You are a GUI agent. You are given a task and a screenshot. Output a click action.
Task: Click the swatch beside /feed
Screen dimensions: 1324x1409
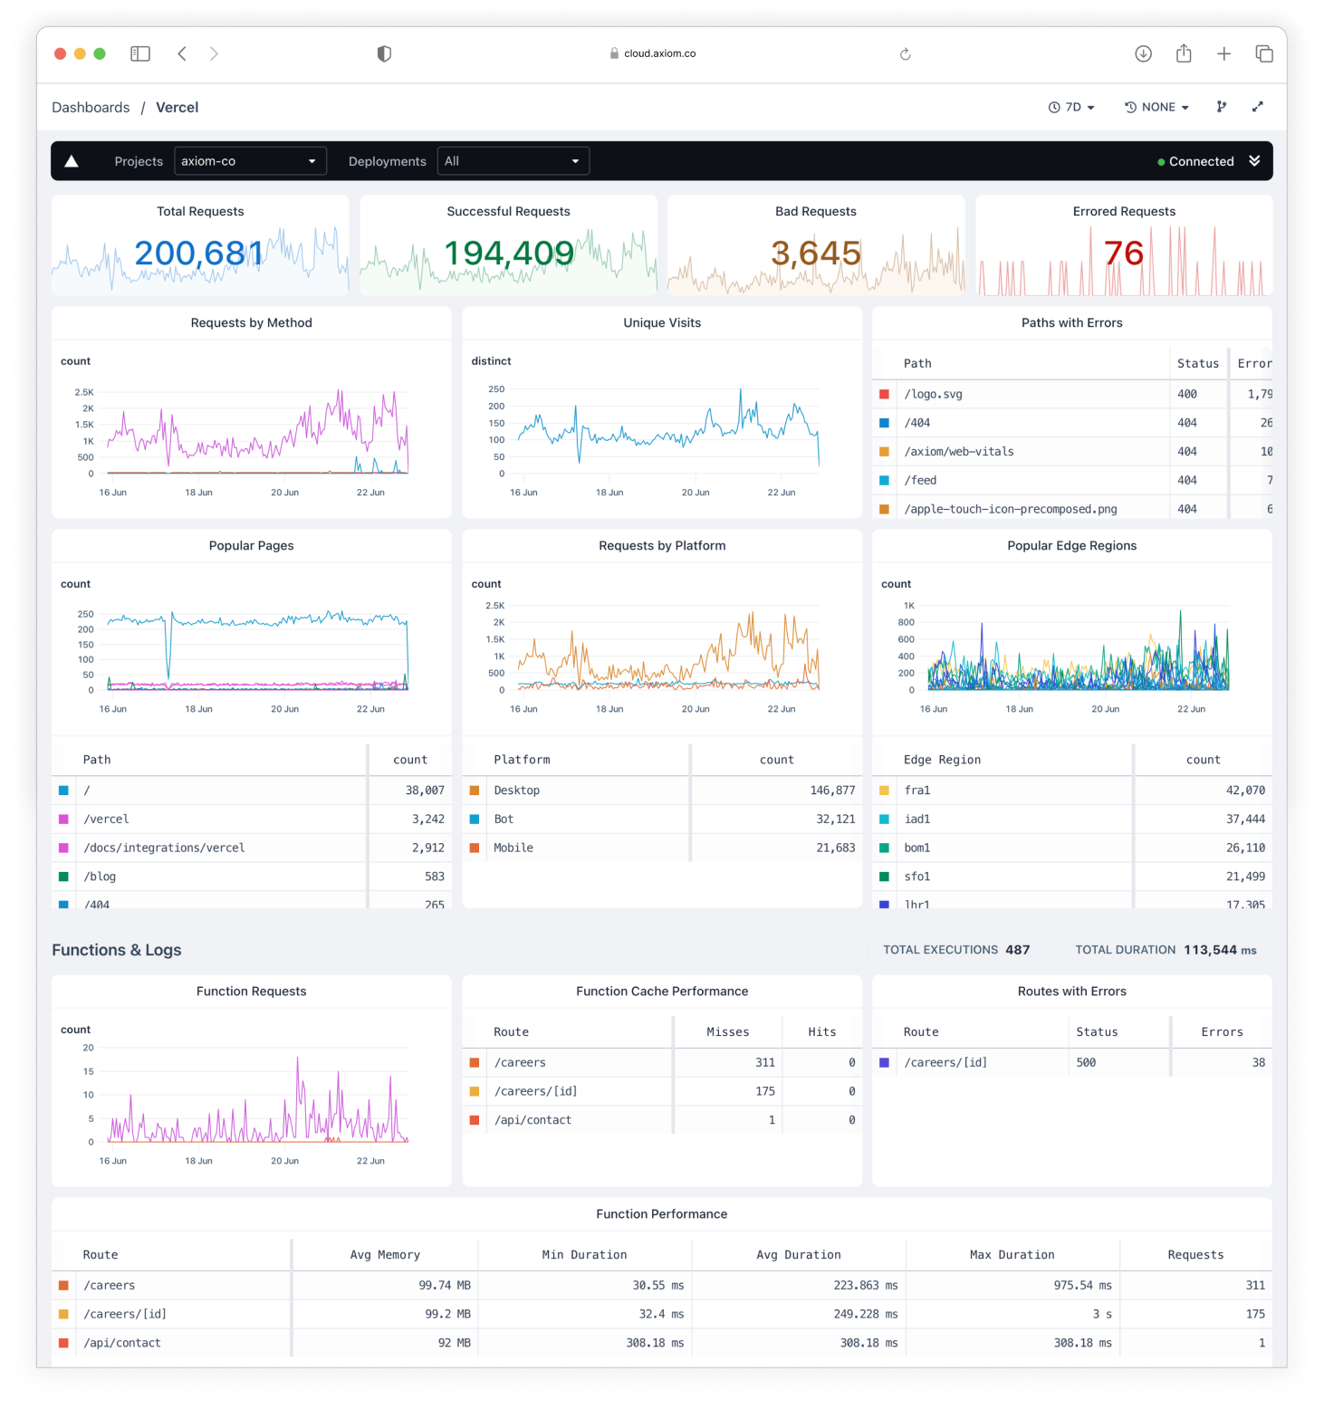tap(884, 481)
